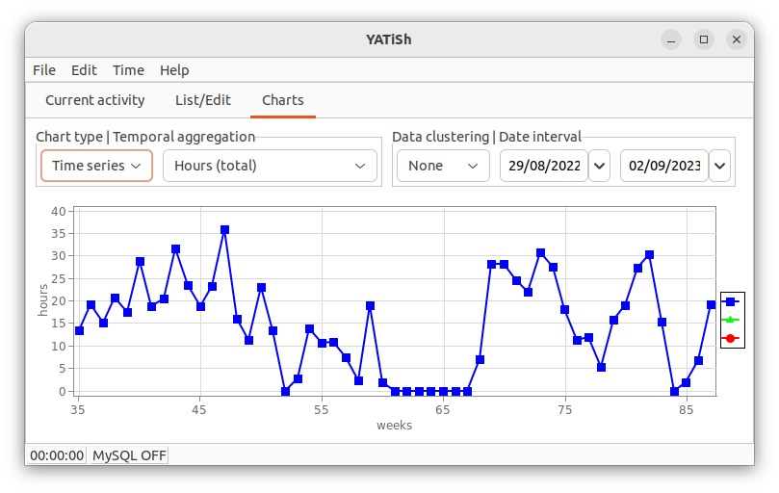779x493 pixels.
Task: Maximize the YATiSh window
Action: click(704, 39)
